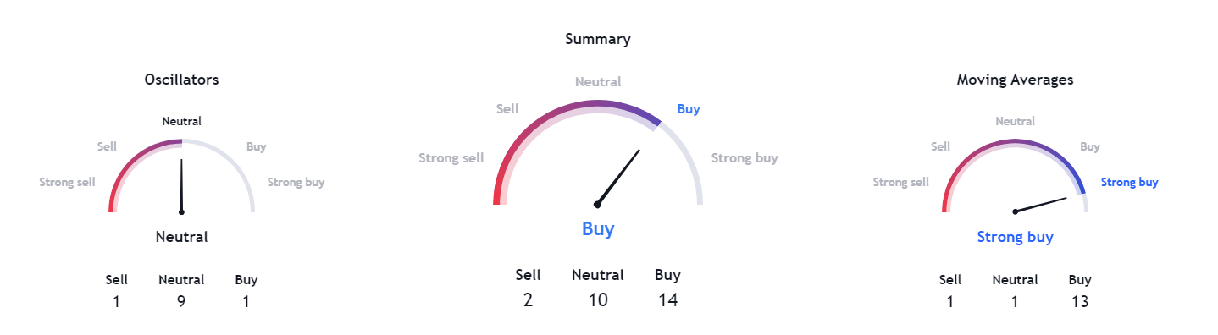
Task: Select the Summary heading
Action: (598, 39)
